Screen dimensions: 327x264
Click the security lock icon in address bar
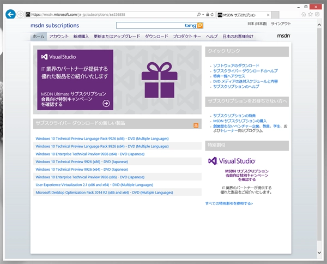208,14
